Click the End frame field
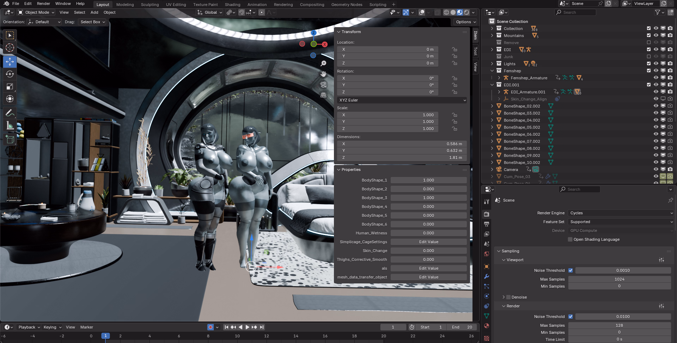The image size is (677, 343). pos(462,327)
